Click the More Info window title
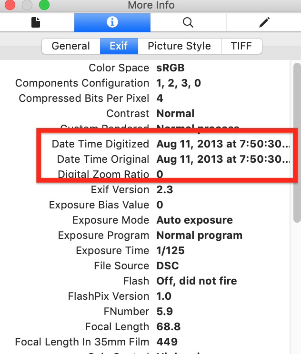Viewport: 301px width, 354px height. [x=151, y=5]
